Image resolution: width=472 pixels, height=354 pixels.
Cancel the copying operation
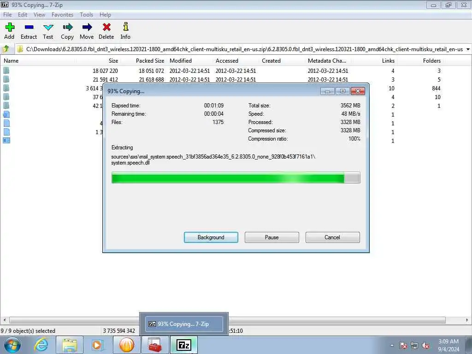pyautogui.click(x=333, y=237)
